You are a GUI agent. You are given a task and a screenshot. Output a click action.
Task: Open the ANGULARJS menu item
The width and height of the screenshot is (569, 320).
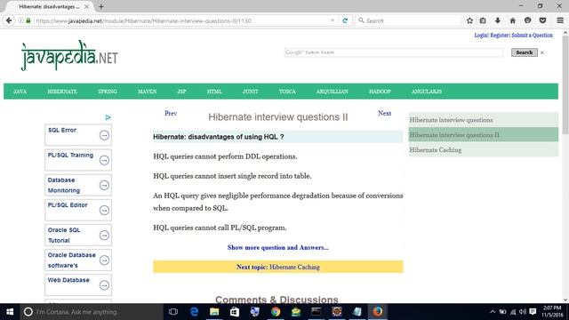point(427,92)
